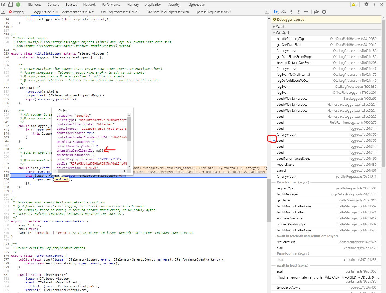This screenshot has width=386, height=293.
Task: Activate the Pause on exceptions icon
Action: point(324,12)
